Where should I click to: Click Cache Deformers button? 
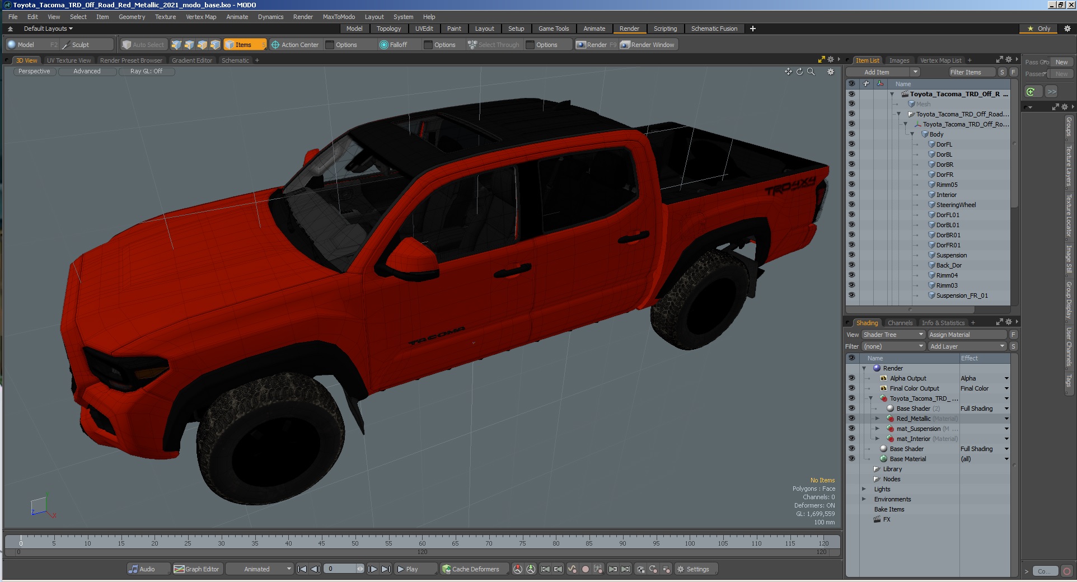point(474,569)
